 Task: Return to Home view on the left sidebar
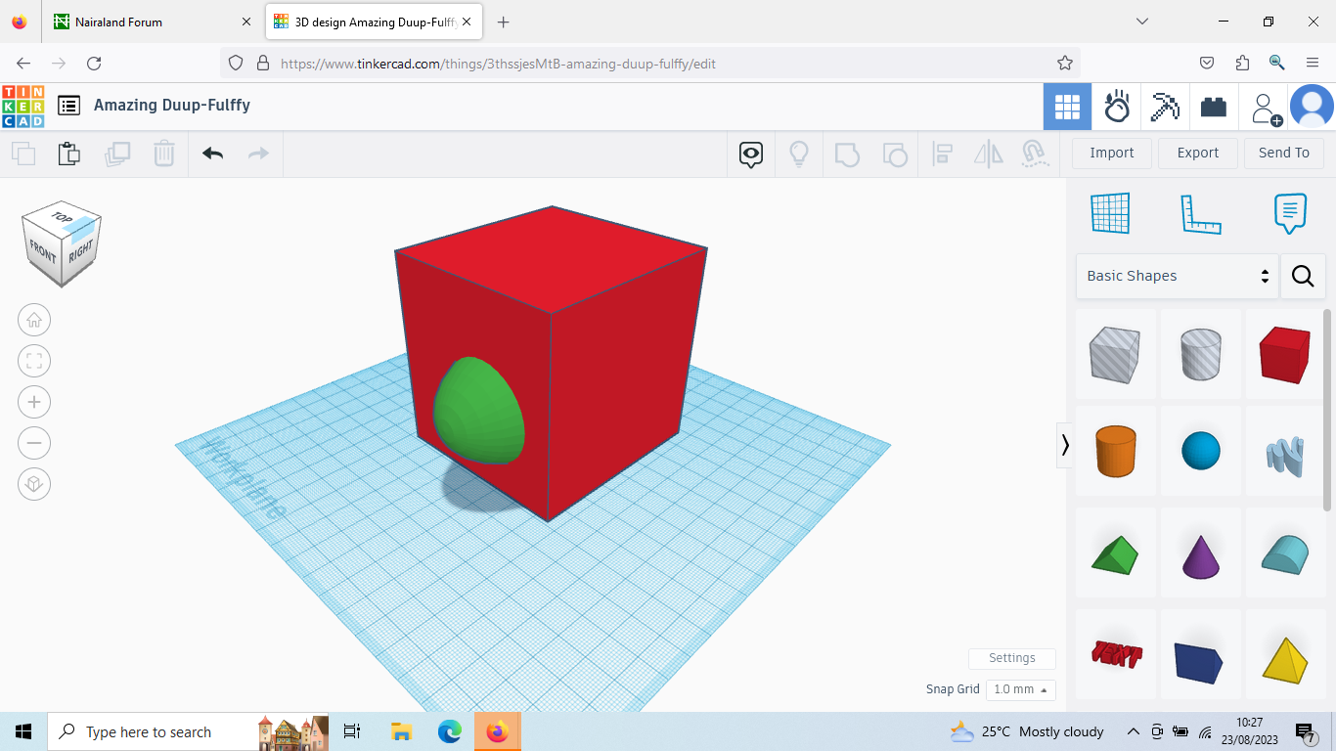[34, 320]
